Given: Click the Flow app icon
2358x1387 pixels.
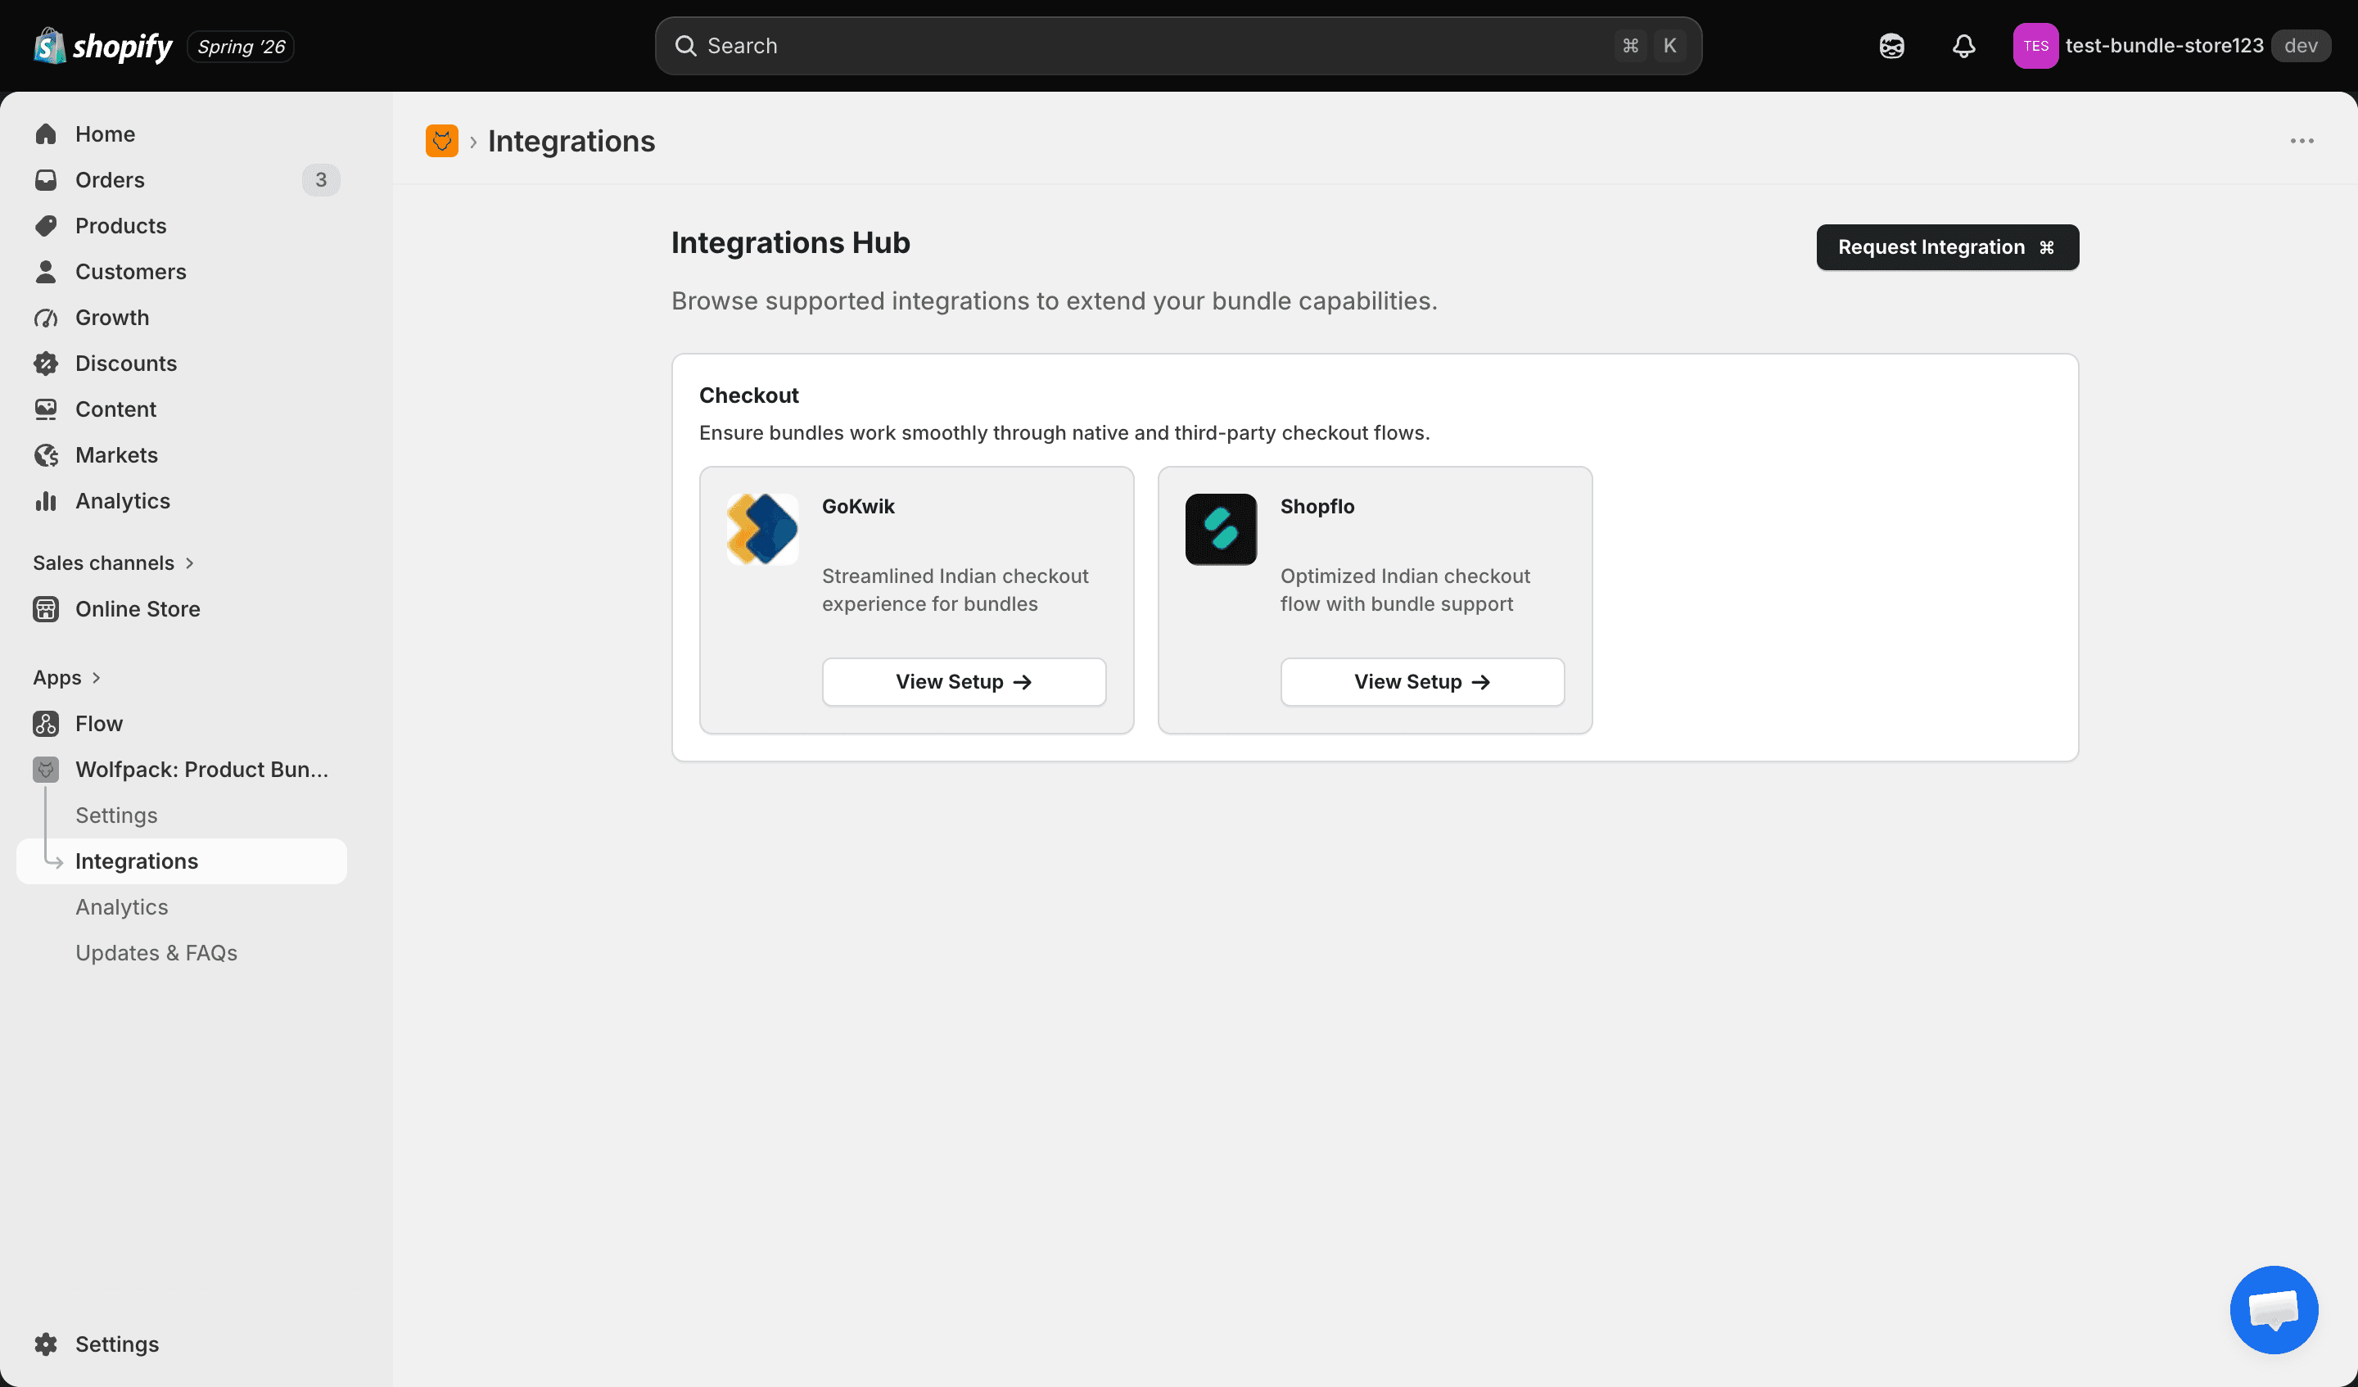Looking at the screenshot, I should coord(46,722).
